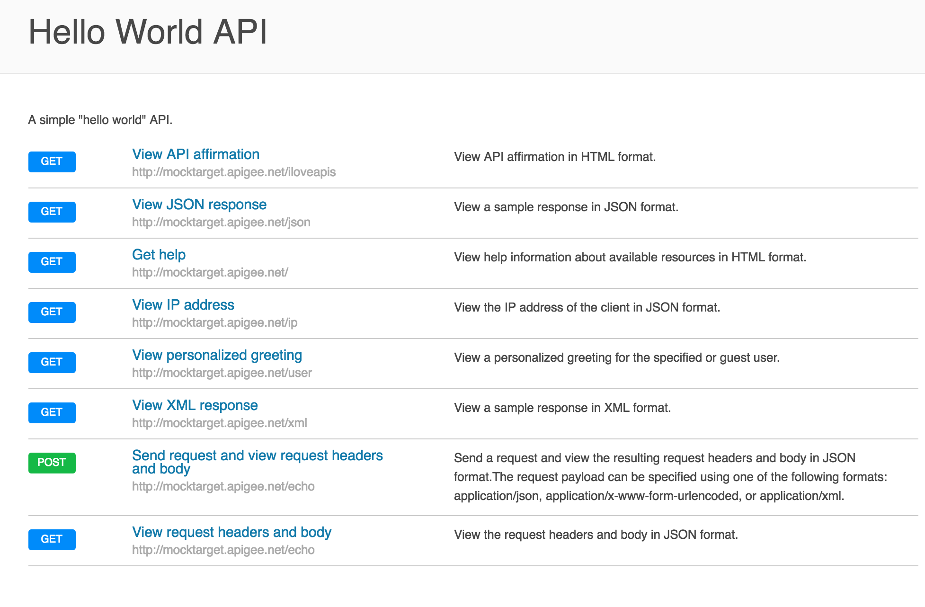
Task: Click the GET badge for View API affirmation
Action: 52,161
